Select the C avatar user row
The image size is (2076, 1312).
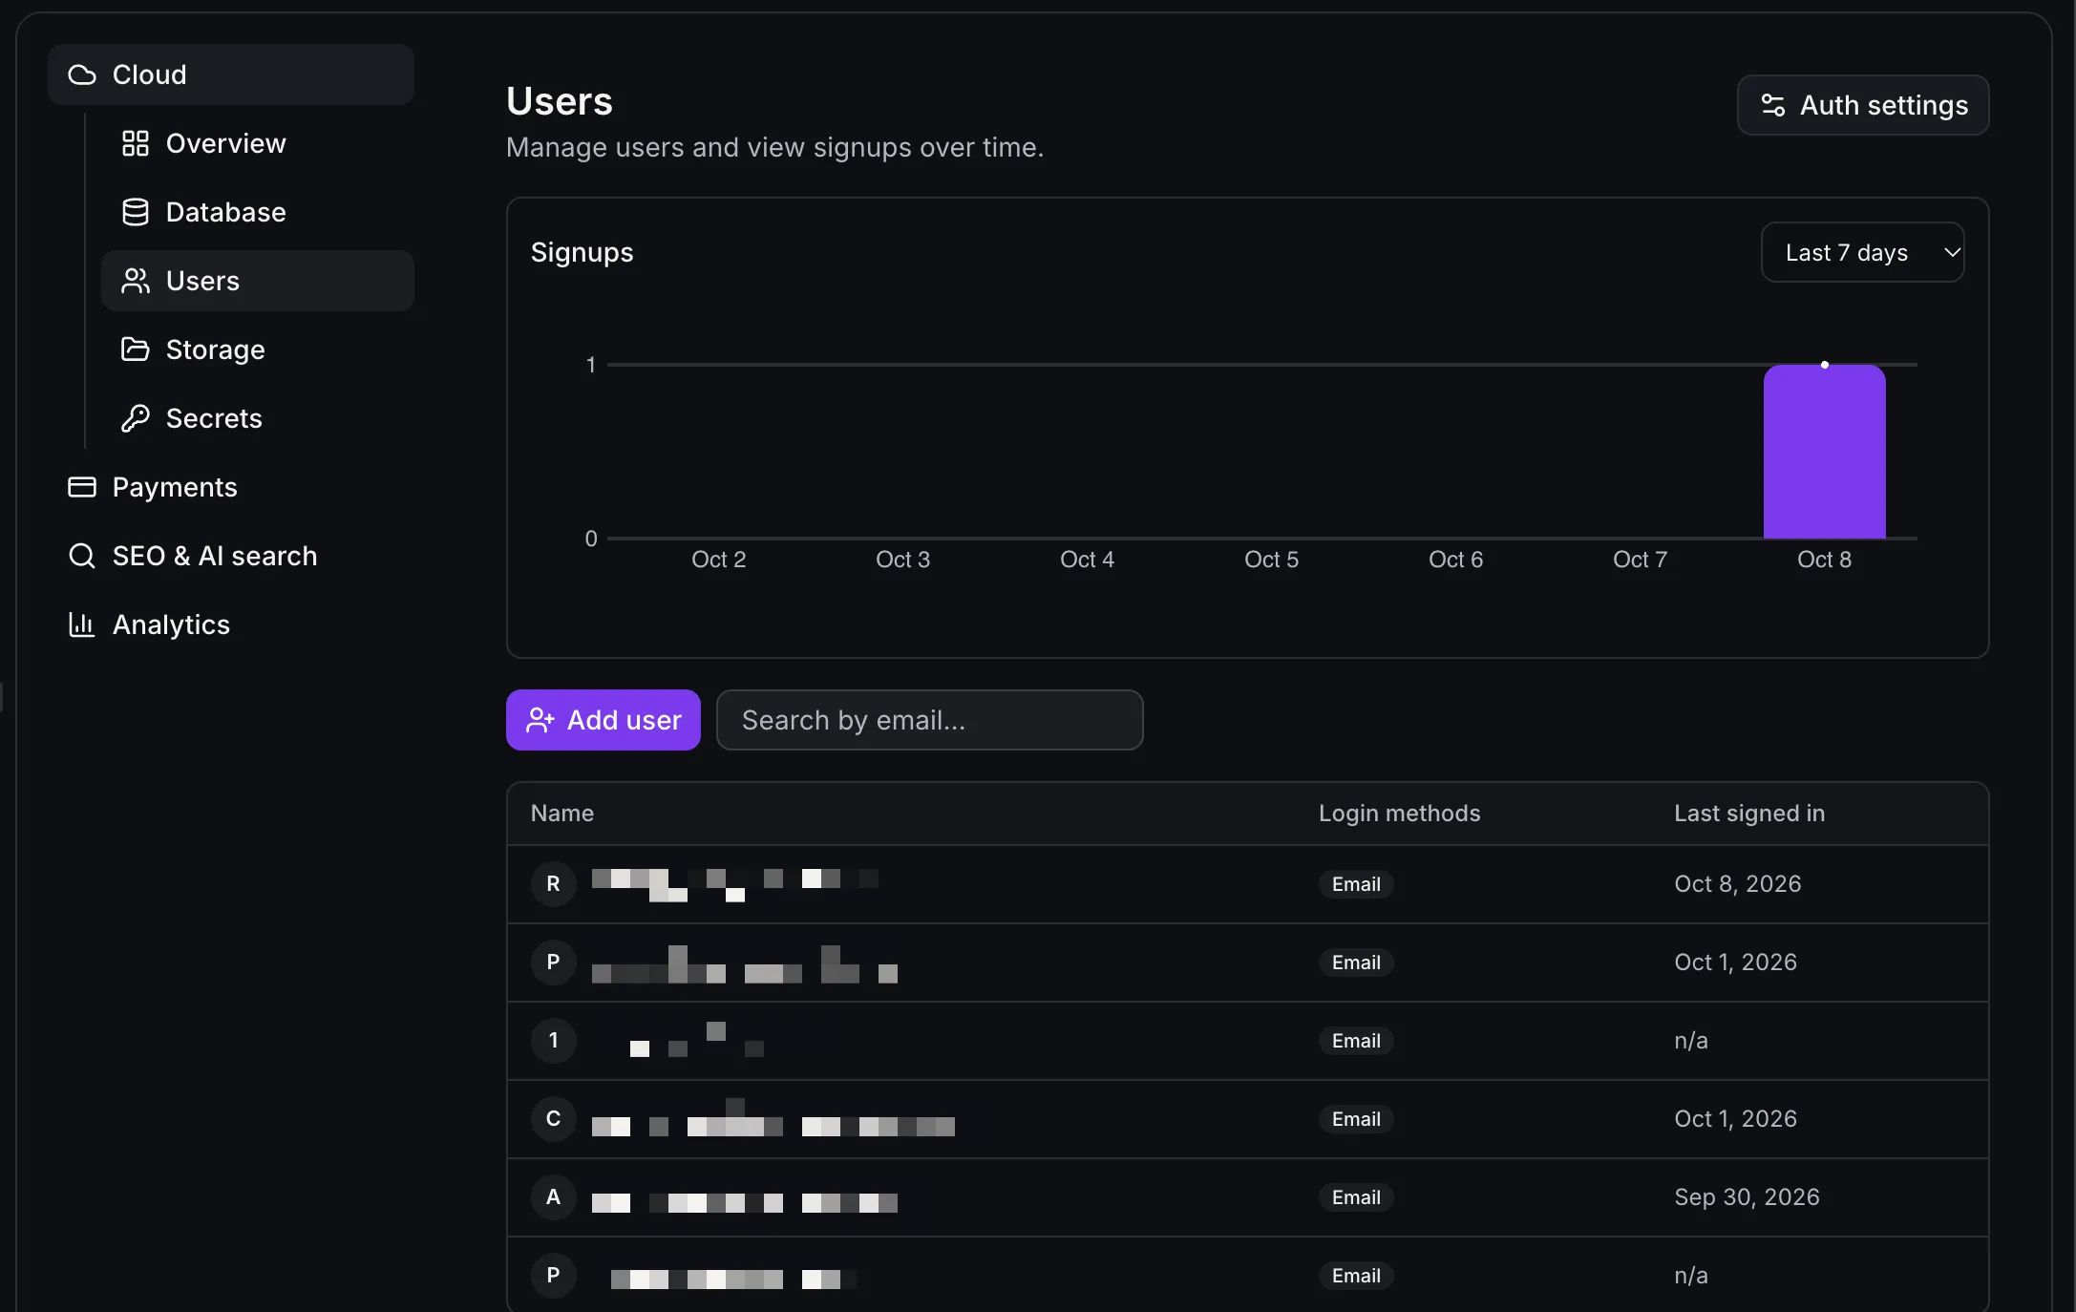click(x=1248, y=1119)
